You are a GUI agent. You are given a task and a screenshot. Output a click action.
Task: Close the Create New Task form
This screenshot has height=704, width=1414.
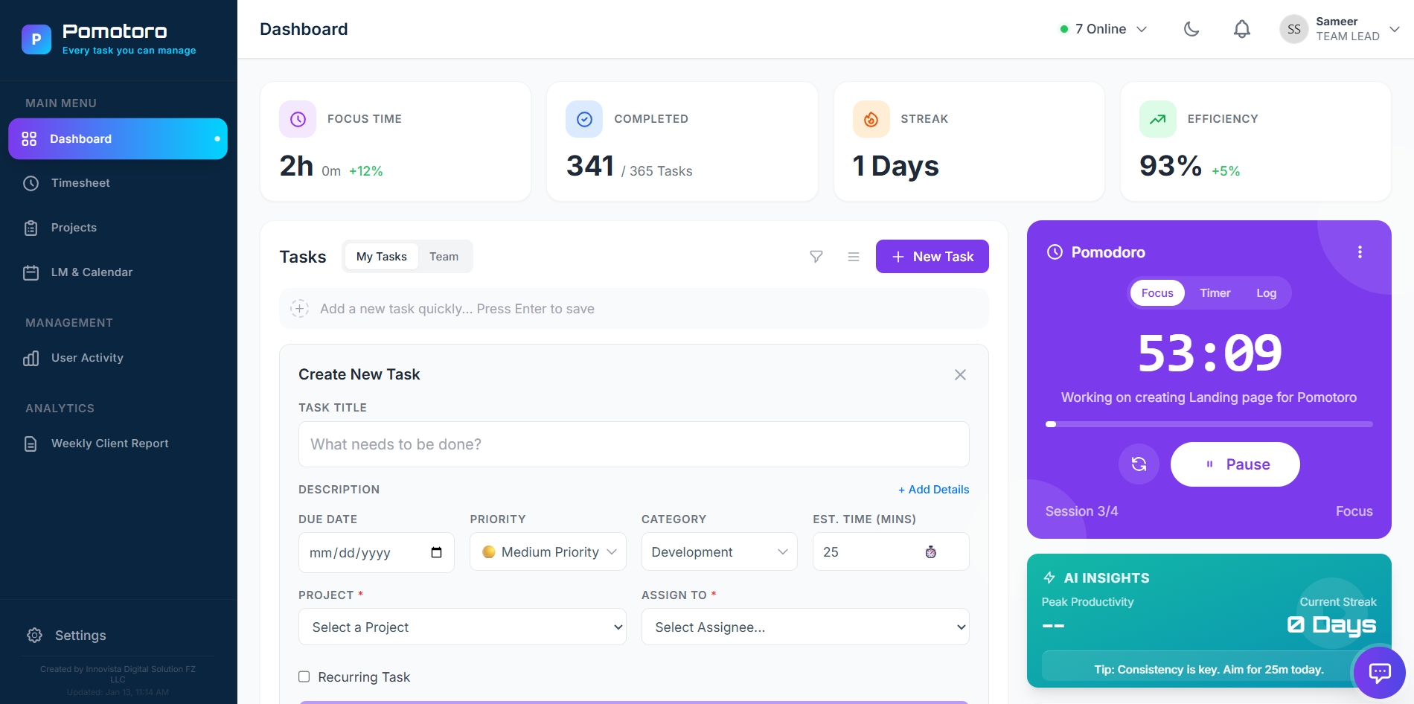coord(960,375)
